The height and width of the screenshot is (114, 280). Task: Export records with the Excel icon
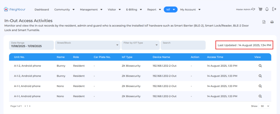tap(264, 22)
